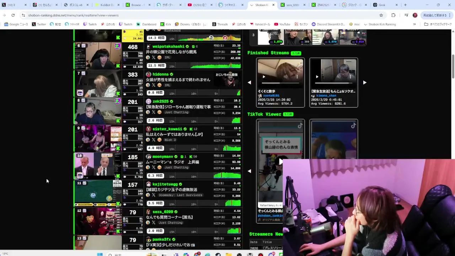The width and height of the screenshot is (455, 256).
Task: Click the X icon in weipatakahashi's row
Action: (x=154, y=57)
